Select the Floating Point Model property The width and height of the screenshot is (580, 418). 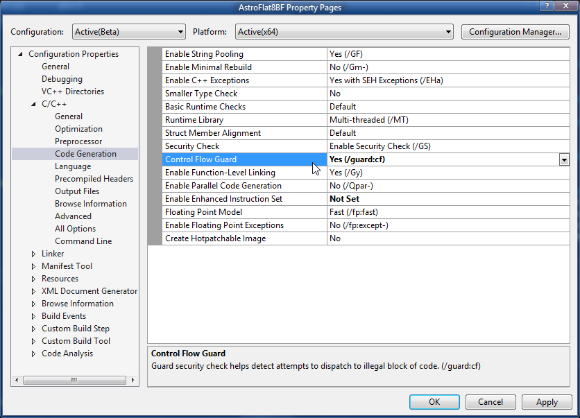[x=244, y=212]
